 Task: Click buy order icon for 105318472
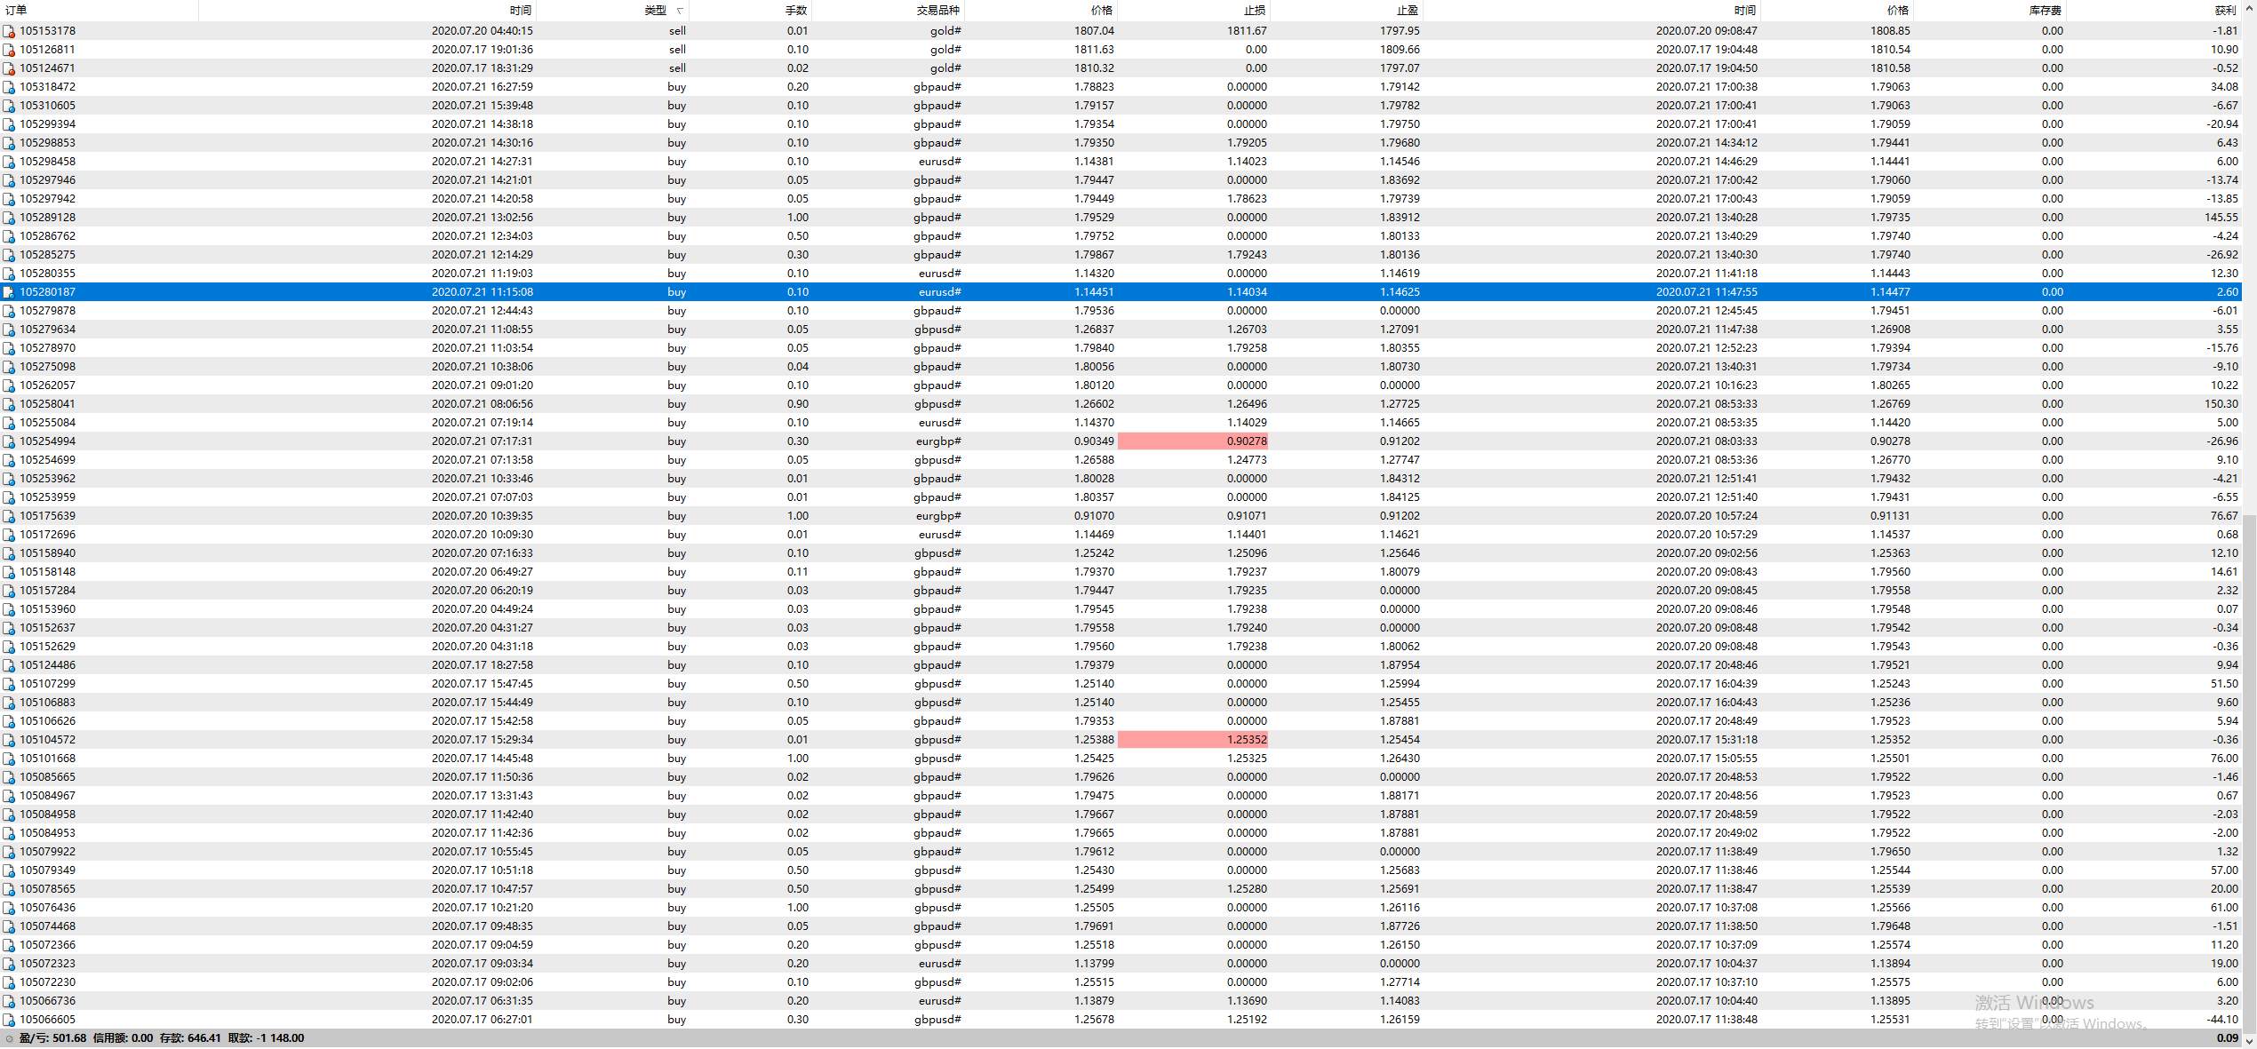tap(9, 87)
